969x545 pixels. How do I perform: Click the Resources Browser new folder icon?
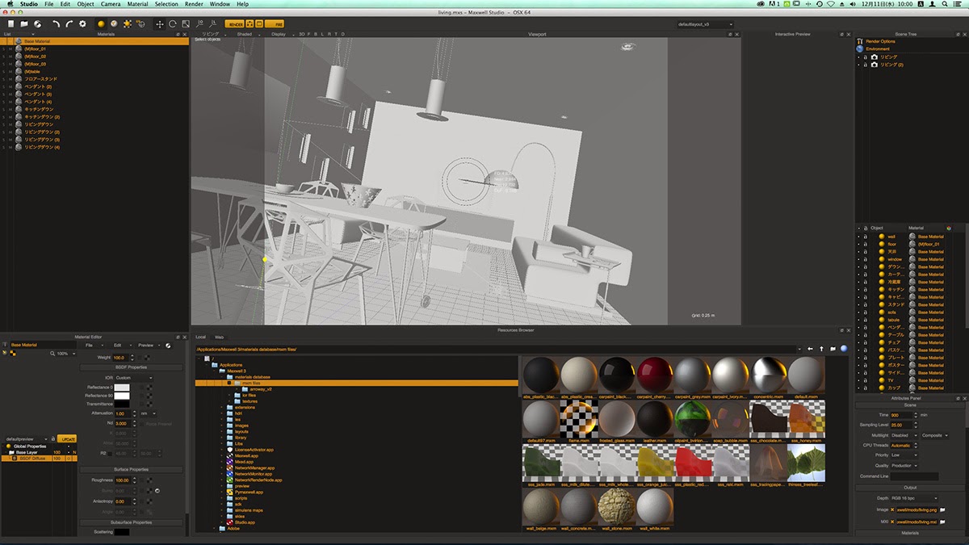coord(833,349)
